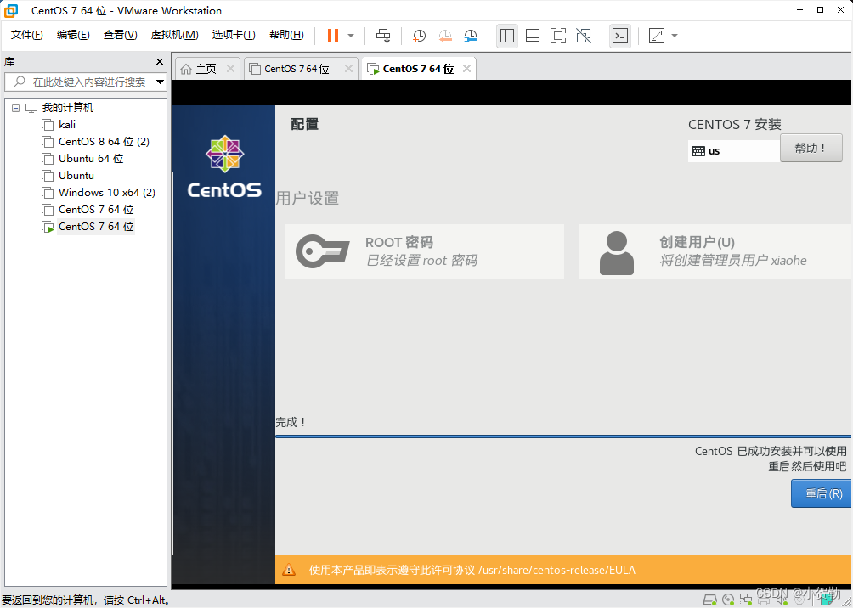
Task: Open the 选项卡(T) menu
Action: [x=234, y=36]
